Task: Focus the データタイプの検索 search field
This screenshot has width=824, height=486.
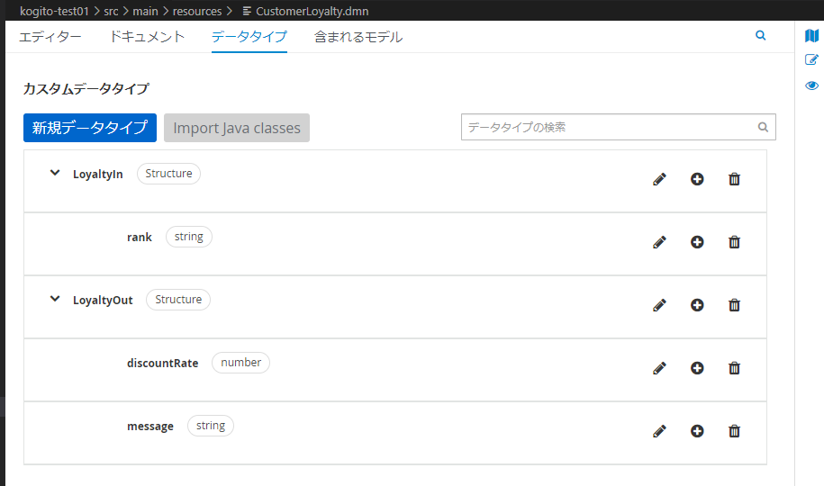Action: tap(619, 127)
